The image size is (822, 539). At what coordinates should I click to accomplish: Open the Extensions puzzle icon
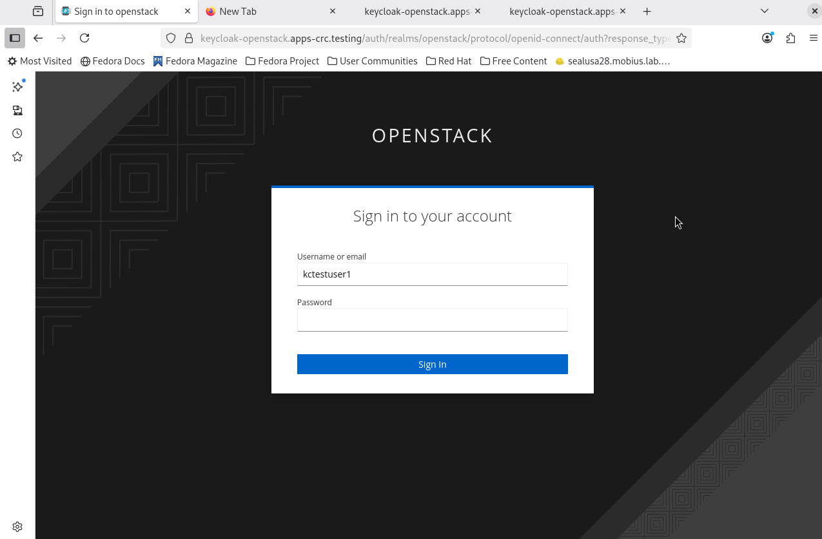pos(790,38)
